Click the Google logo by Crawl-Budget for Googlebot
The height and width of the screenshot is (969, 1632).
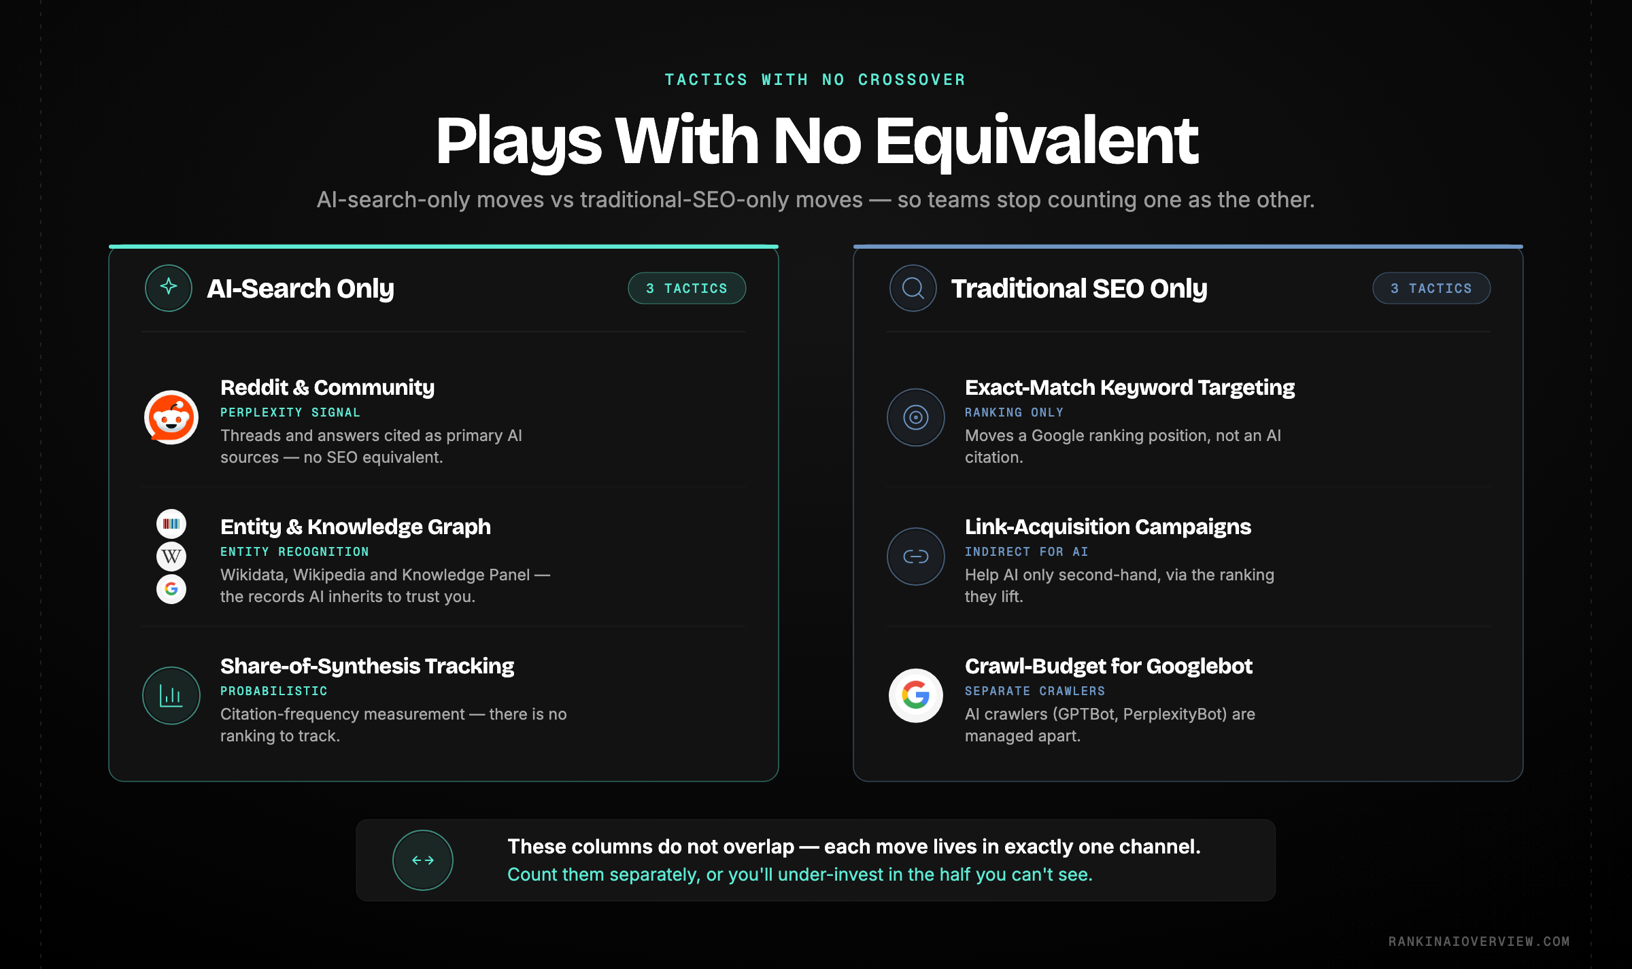[916, 696]
